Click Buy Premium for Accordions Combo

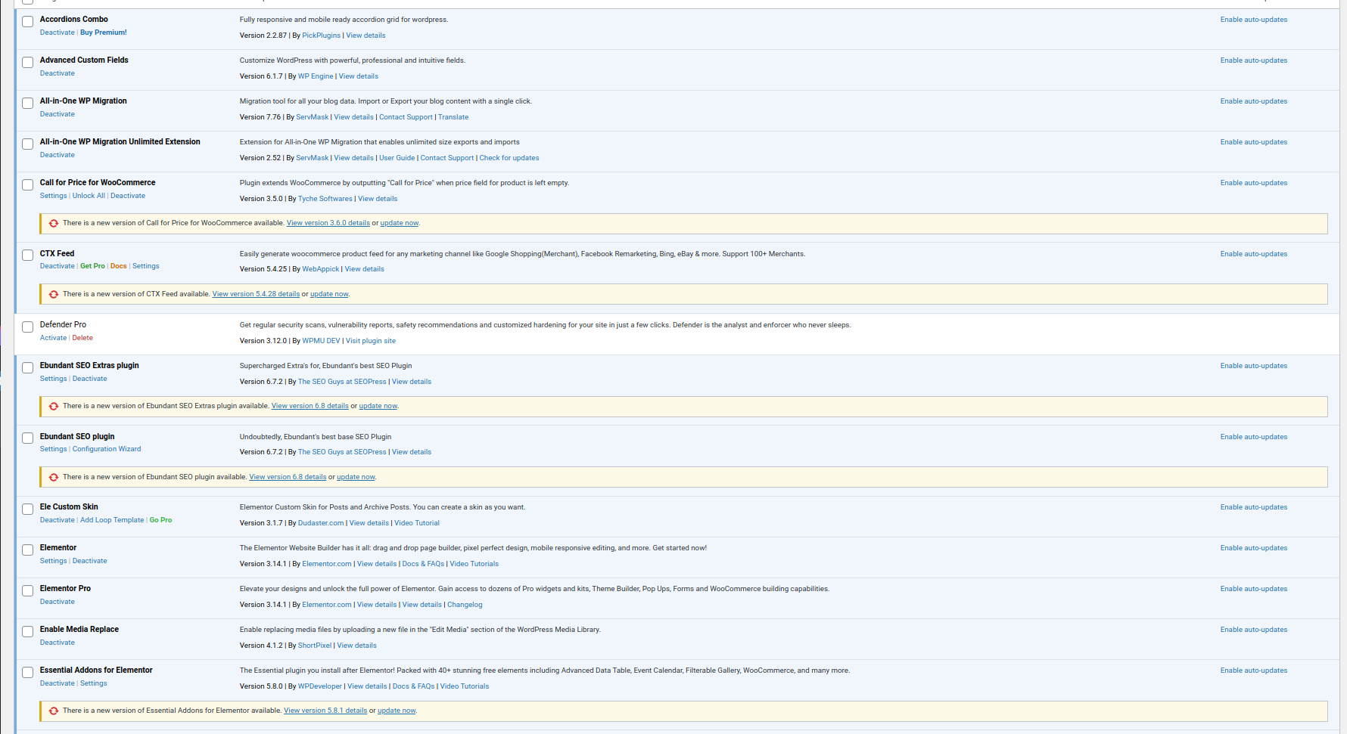coord(104,33)
